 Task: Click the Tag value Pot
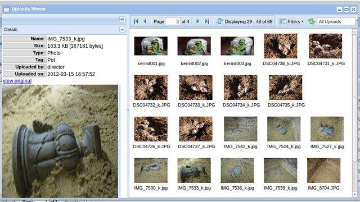coord(51,60)
